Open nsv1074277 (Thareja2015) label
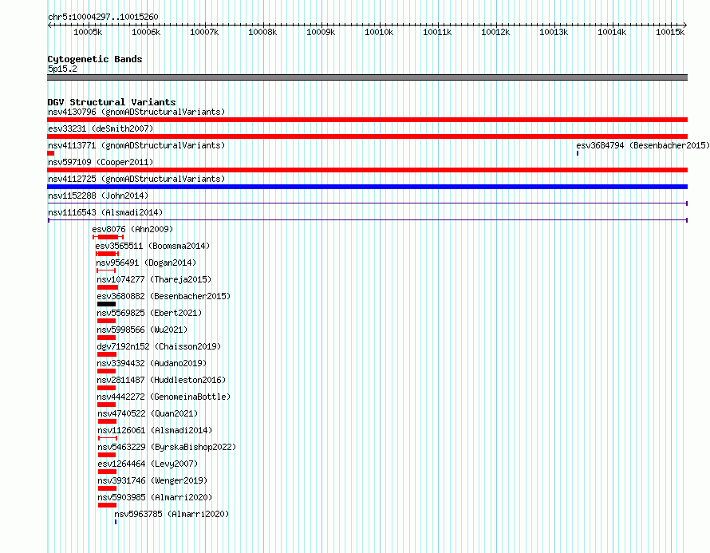This screenshot has width=710, height=553. coord(154,279)
